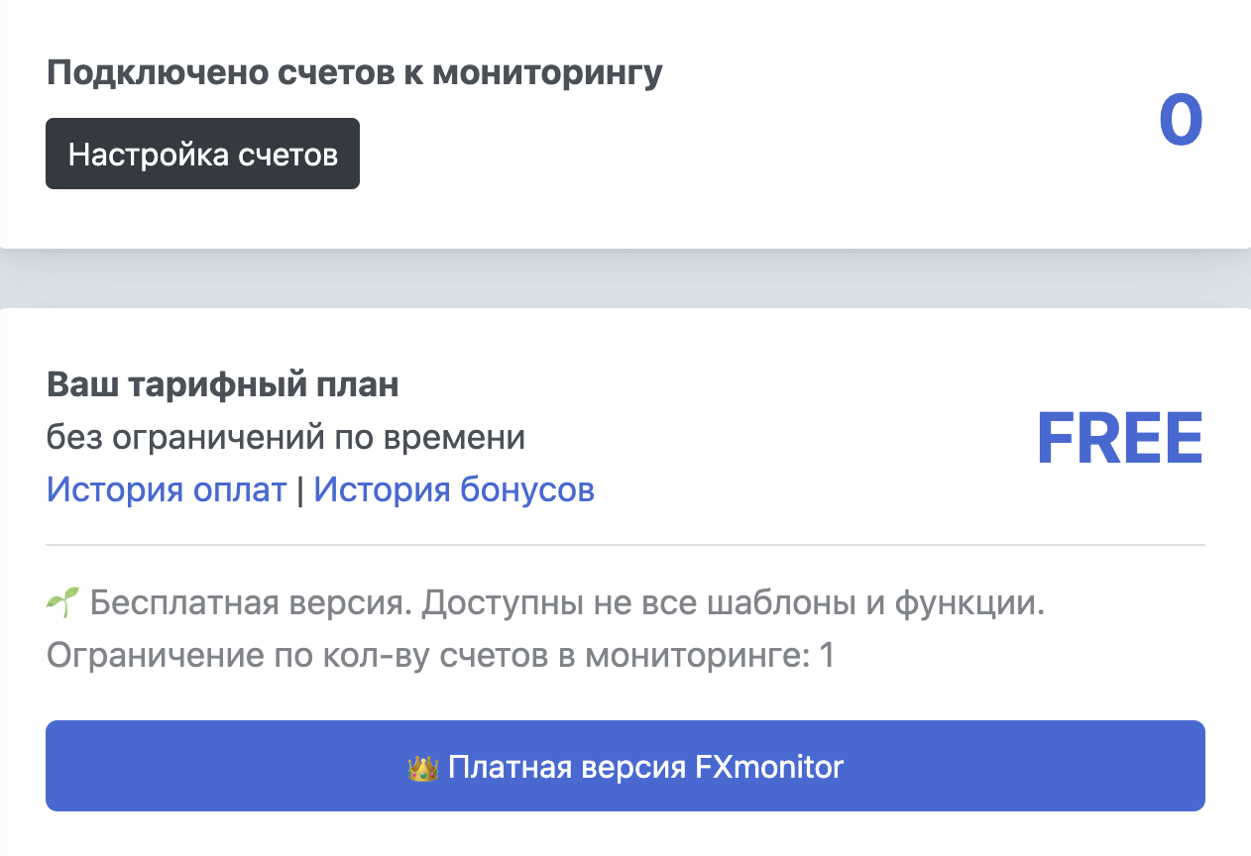Click the crown icon on upgrade button
The image size is (1251, 856).
(423, 767)
